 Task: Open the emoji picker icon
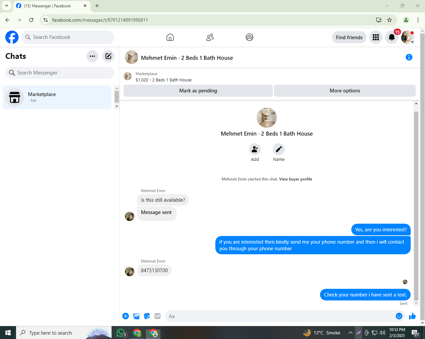coord(399,316)
